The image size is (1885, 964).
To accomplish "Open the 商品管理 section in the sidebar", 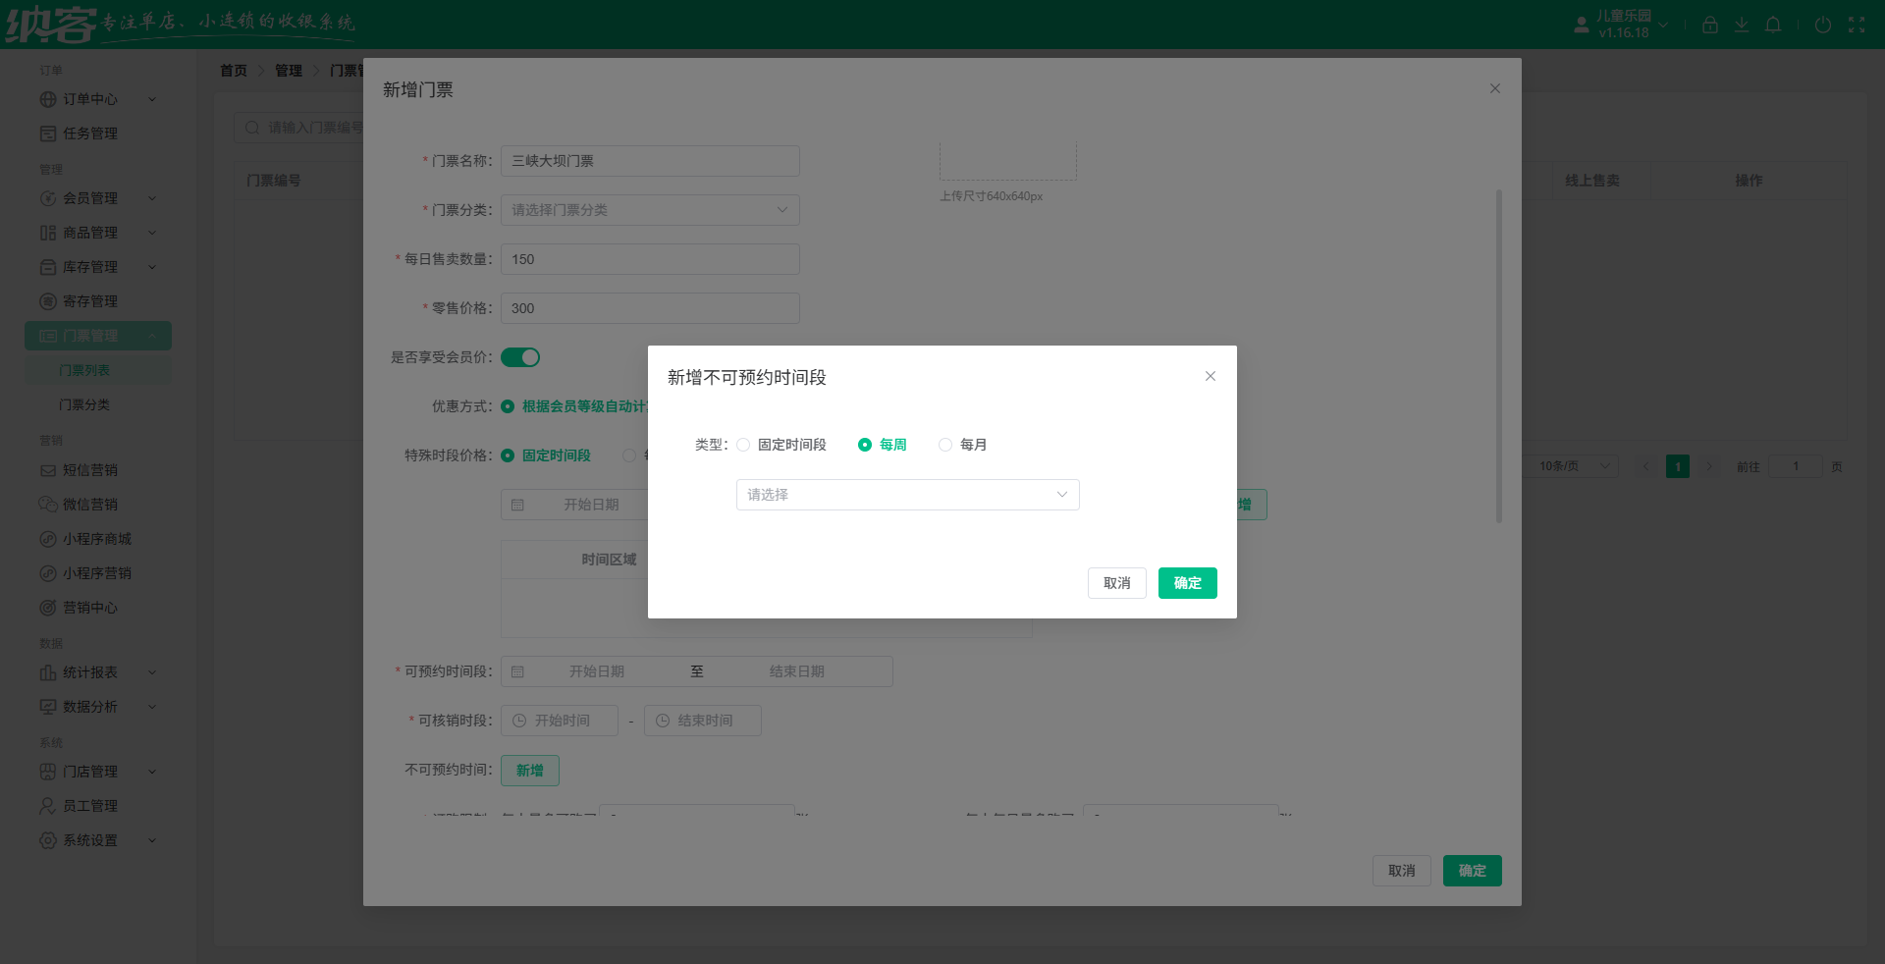I will [90, 232].
